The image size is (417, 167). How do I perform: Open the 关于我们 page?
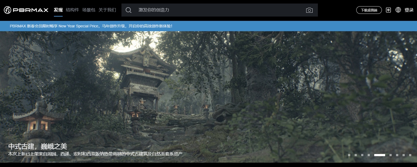point(107,10)
